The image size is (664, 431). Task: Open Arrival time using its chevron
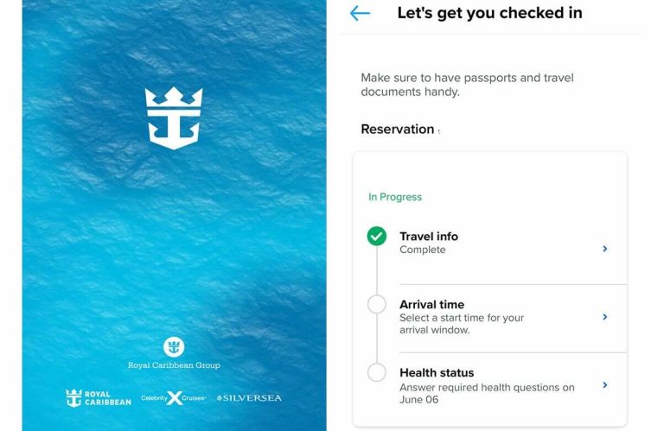click(x=604, y=317)
